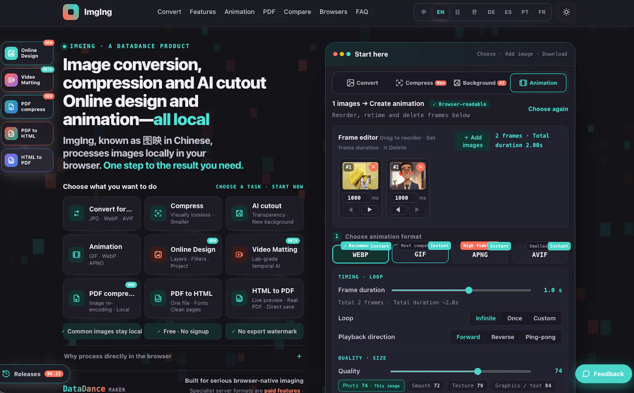Select the Smooth 72 quality preset

pos(426,385)
